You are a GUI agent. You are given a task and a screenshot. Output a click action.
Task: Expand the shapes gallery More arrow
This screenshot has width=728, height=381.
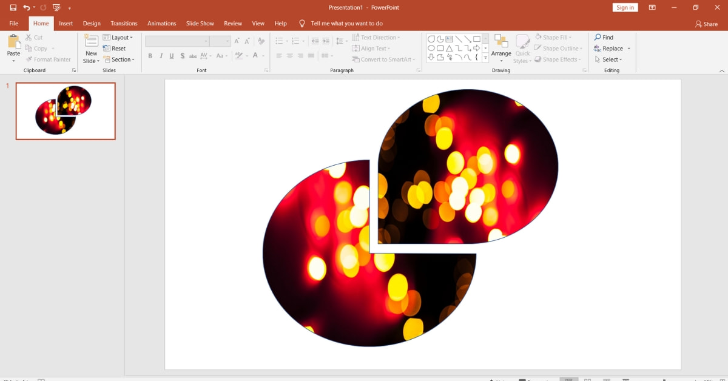(485, 58)
